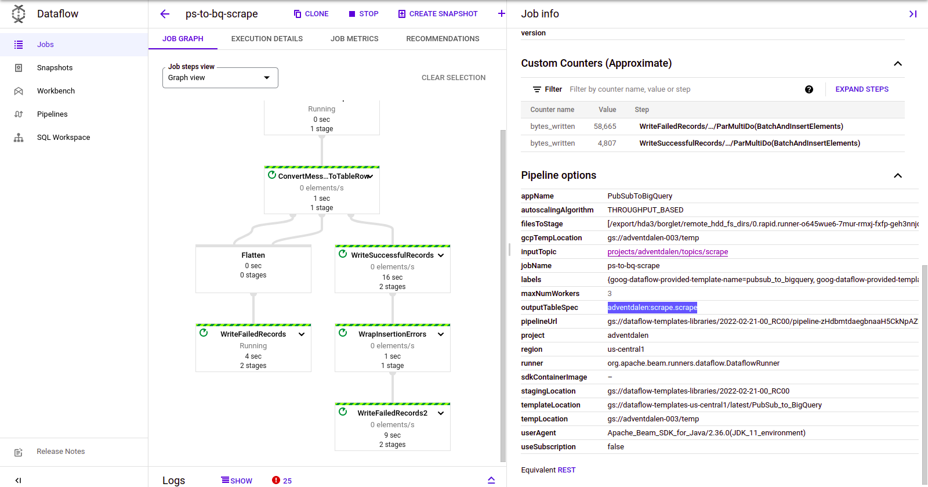Collapse the Custom Counters section

pos(898,63)
